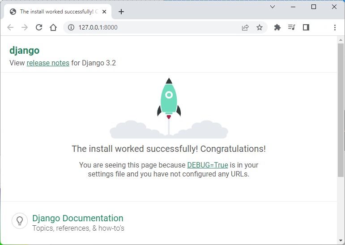Go to the browser home page

tap(53, 27)
